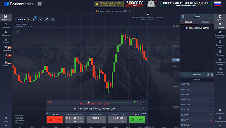Open M1 timeframe dropdown in signals panel
This screenshot has height=128, width=226.
184,75
